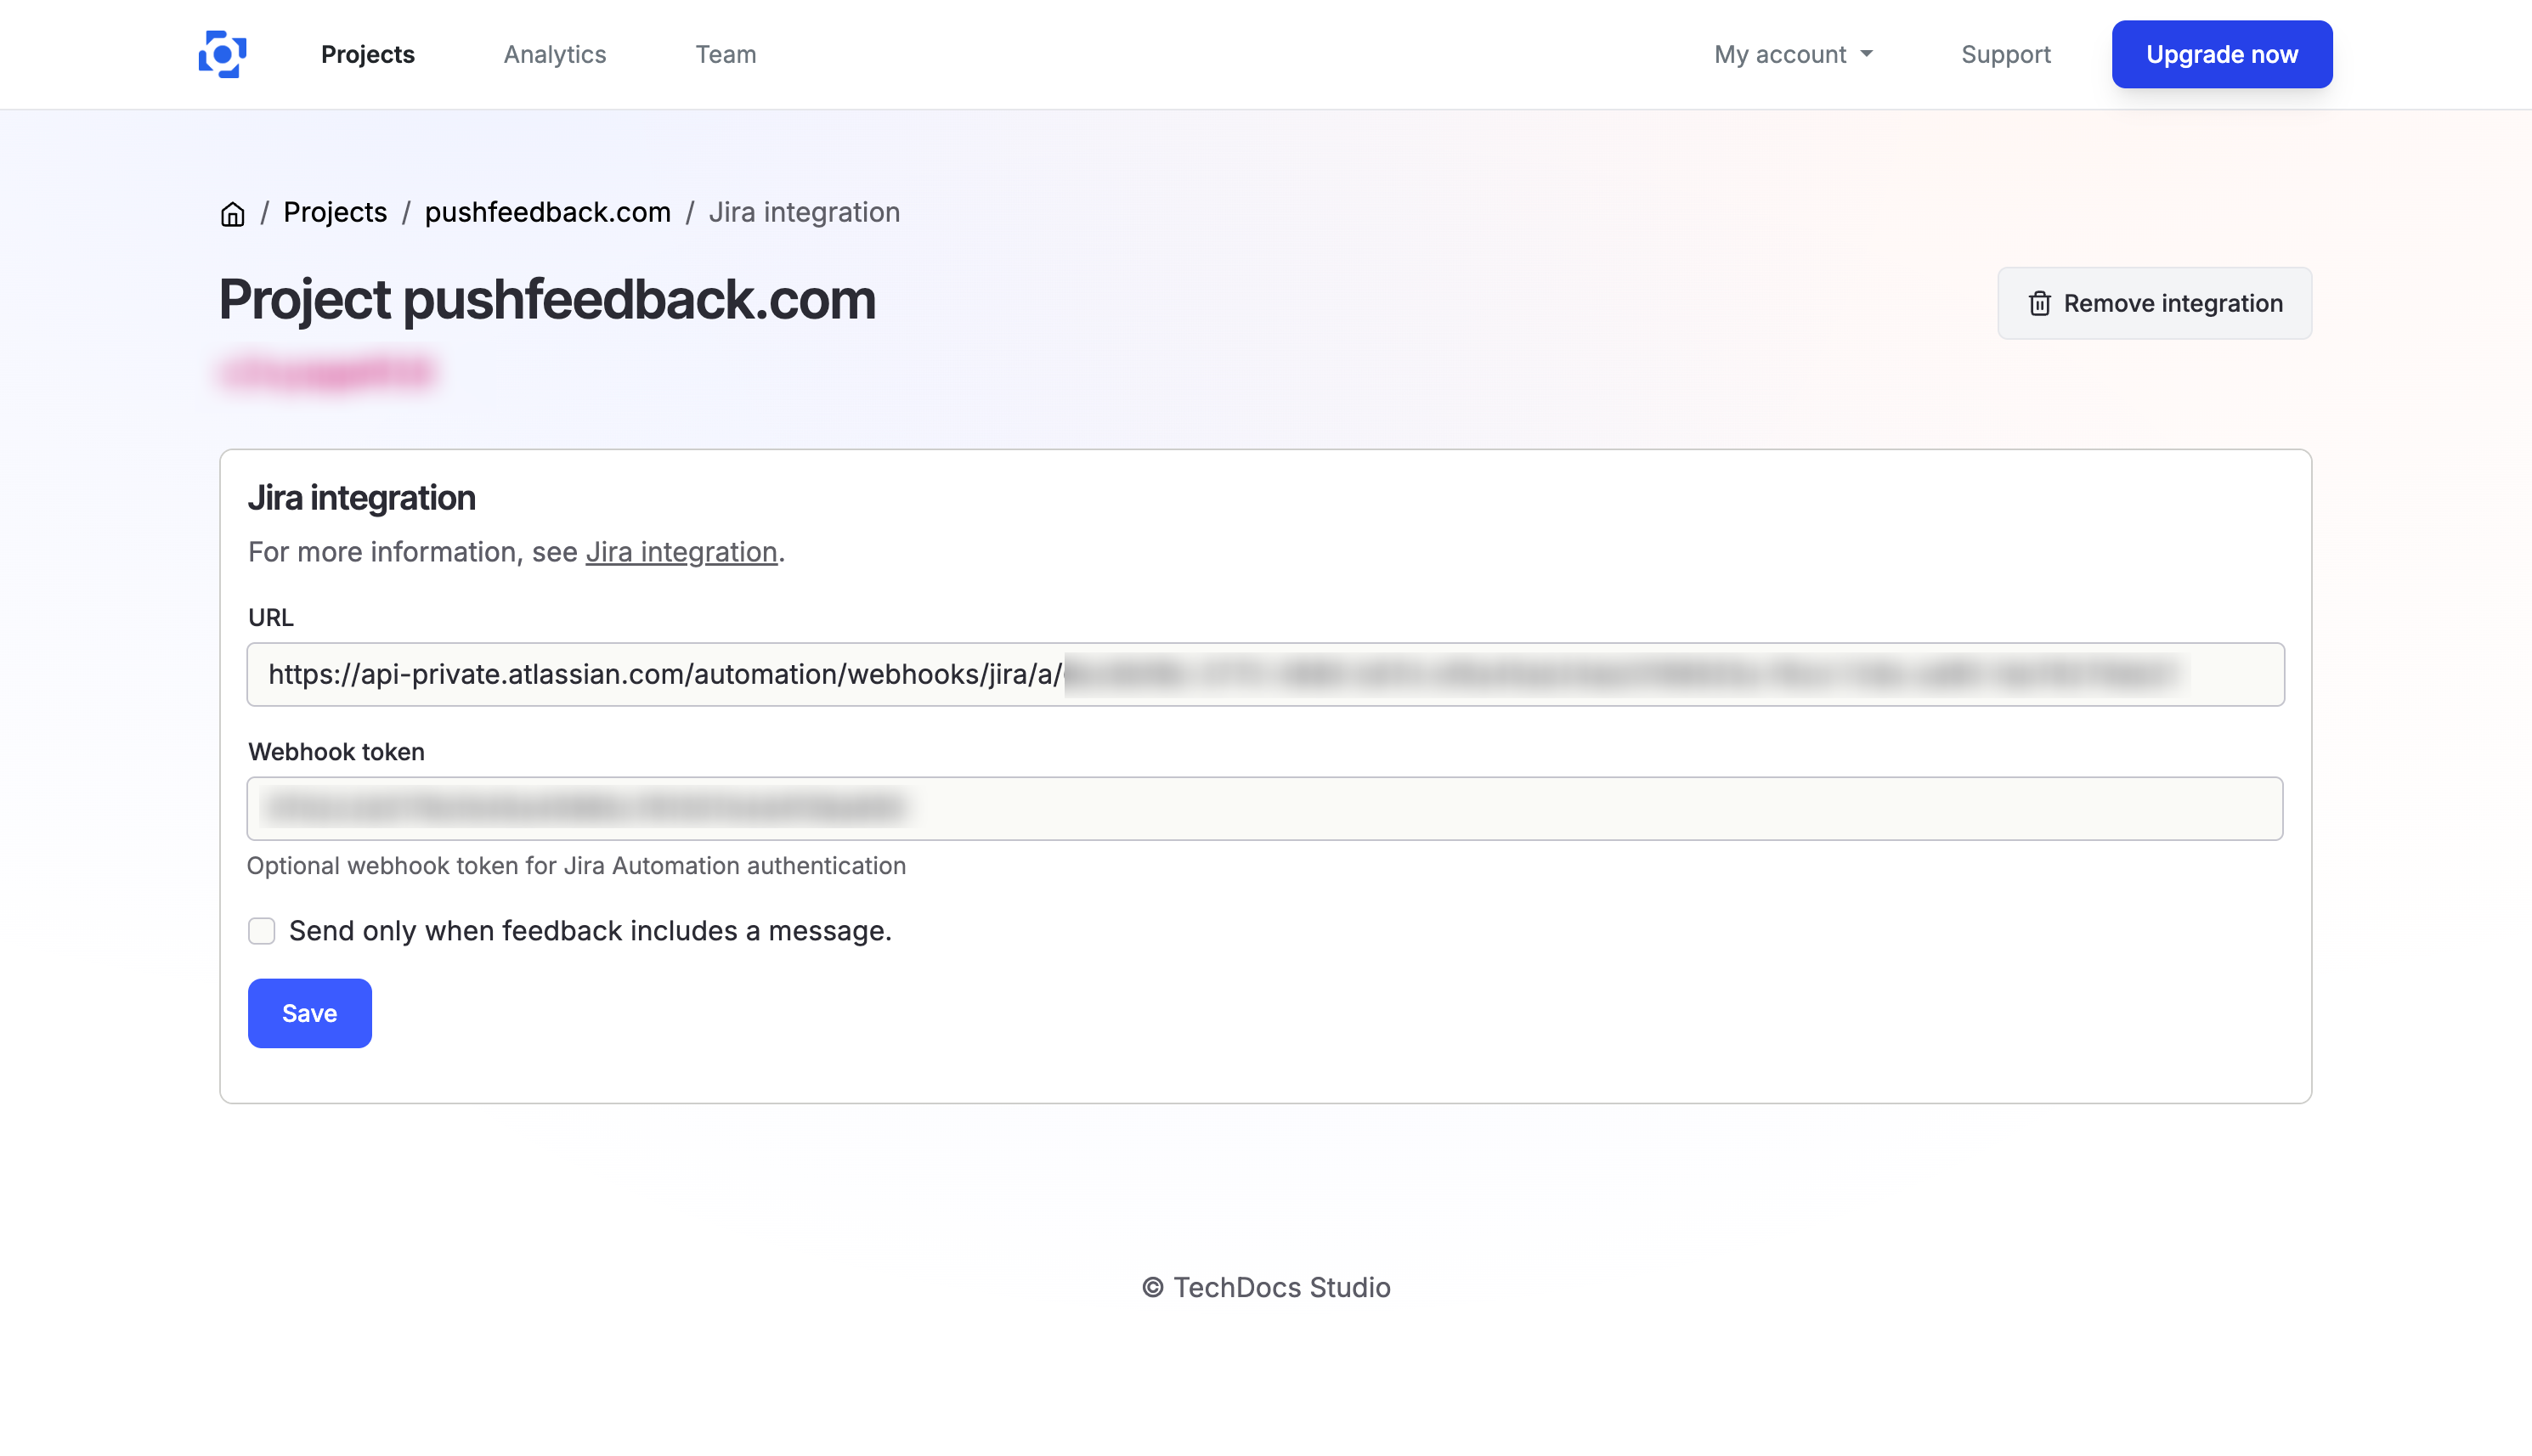Focus the Webhook token input field
Screen dimensions: 2532x1456
[1264, 808]
